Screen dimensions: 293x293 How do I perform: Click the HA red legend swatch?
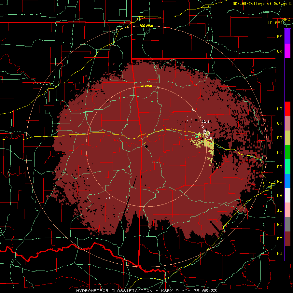point(287,109)
